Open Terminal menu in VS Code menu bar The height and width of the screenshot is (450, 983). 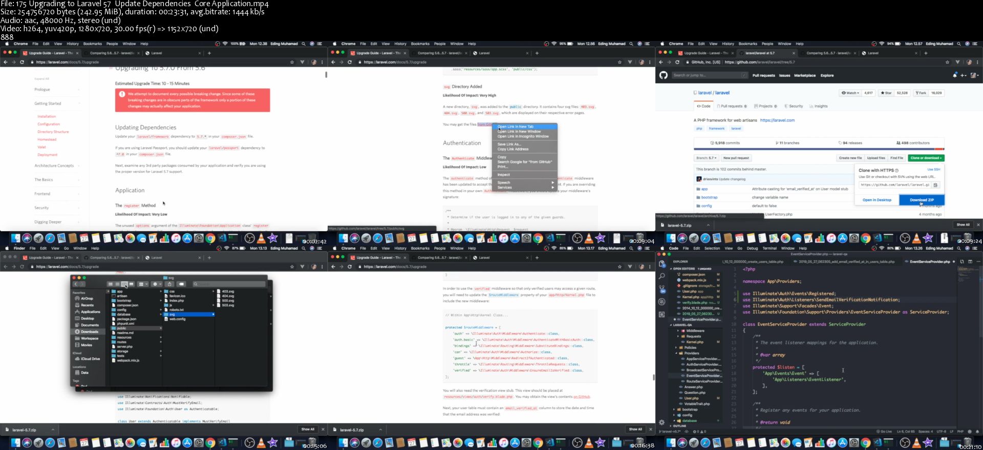click(770, 248)
